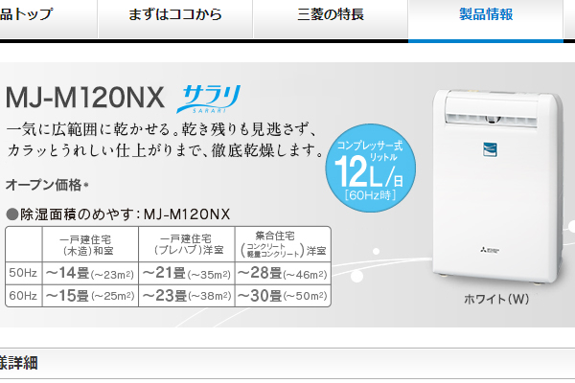Click the blue panel icon on the unit
The image size is (575, 383).
490,149
